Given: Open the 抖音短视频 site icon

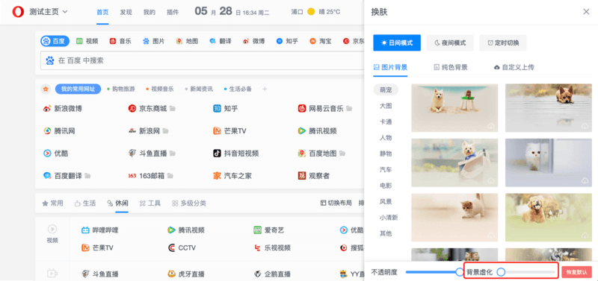Looking at the screenshot, I should click(x=217, y=154).
